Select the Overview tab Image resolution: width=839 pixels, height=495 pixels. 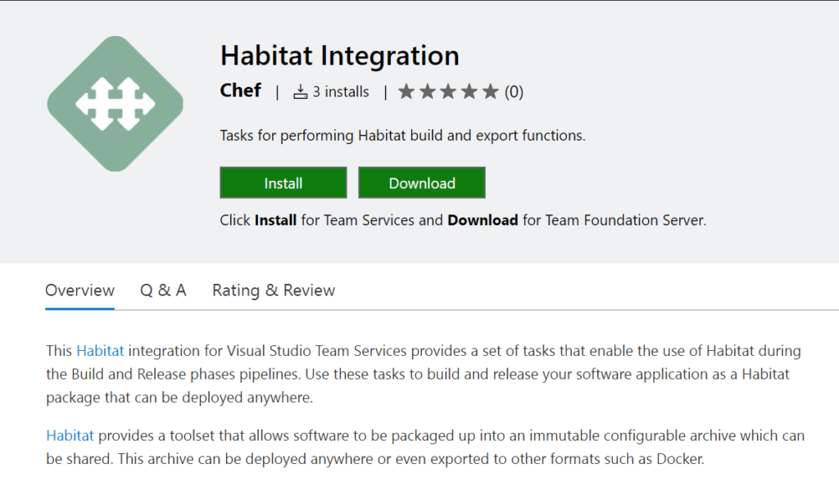point(79,290)
